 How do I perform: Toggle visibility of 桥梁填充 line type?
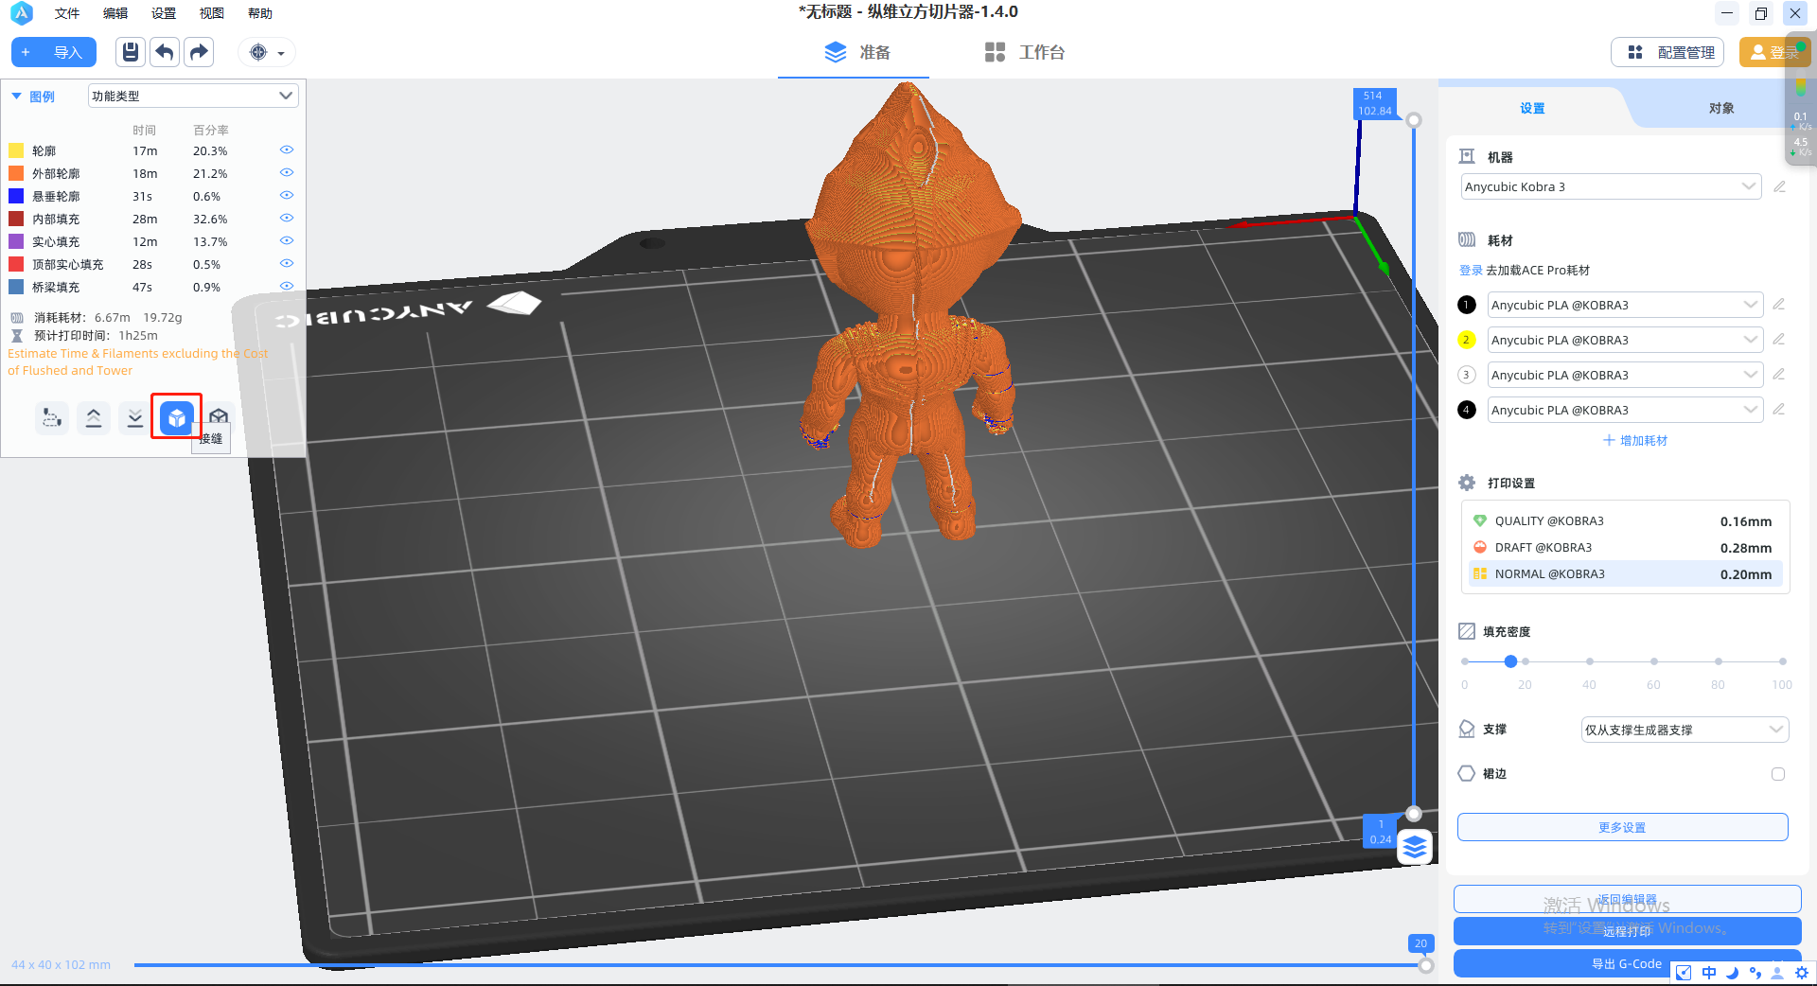287,286
